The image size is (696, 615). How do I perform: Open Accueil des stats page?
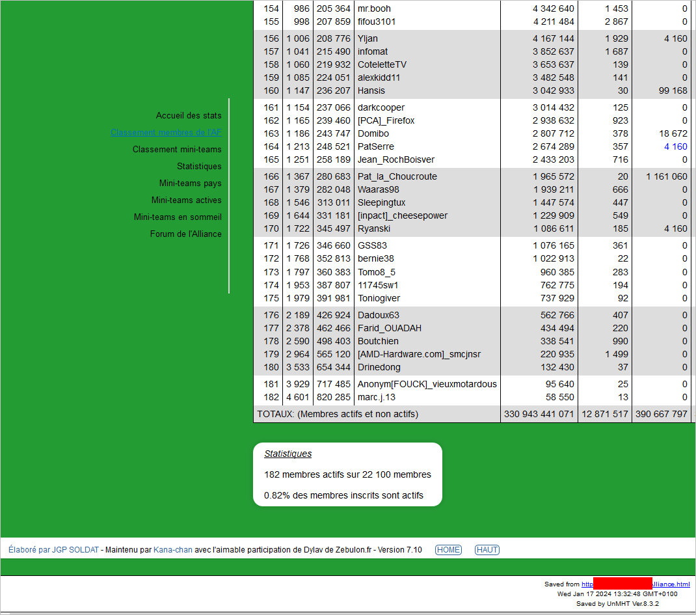tap(188, 115)
